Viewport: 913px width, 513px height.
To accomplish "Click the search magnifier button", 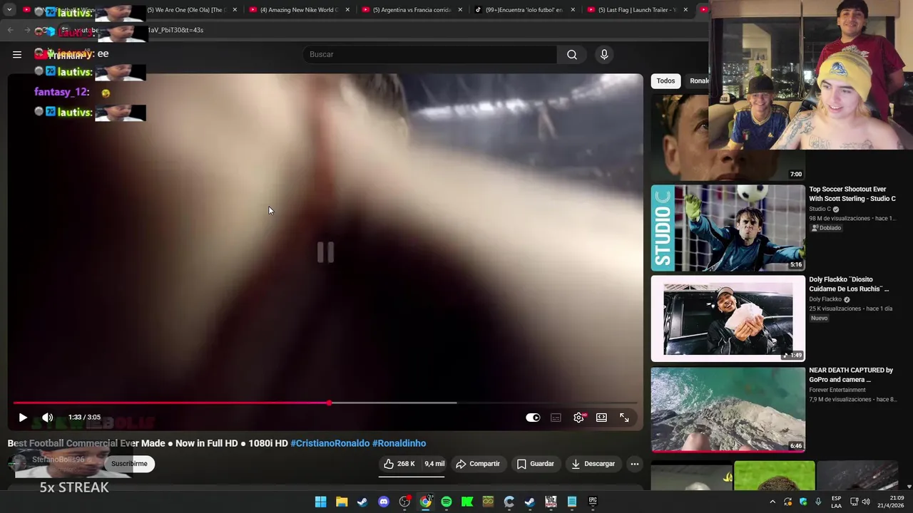I will [x=572, y=54].
